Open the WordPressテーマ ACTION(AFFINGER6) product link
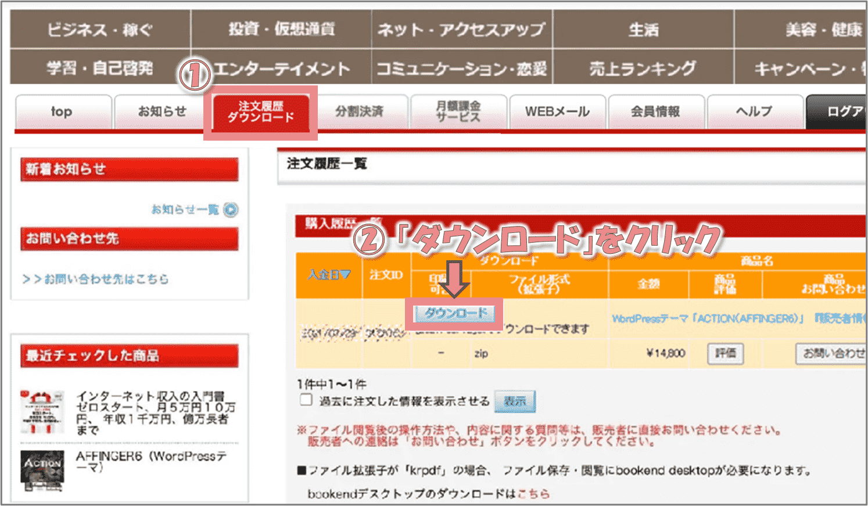The image size is (868, 506). 708,318
